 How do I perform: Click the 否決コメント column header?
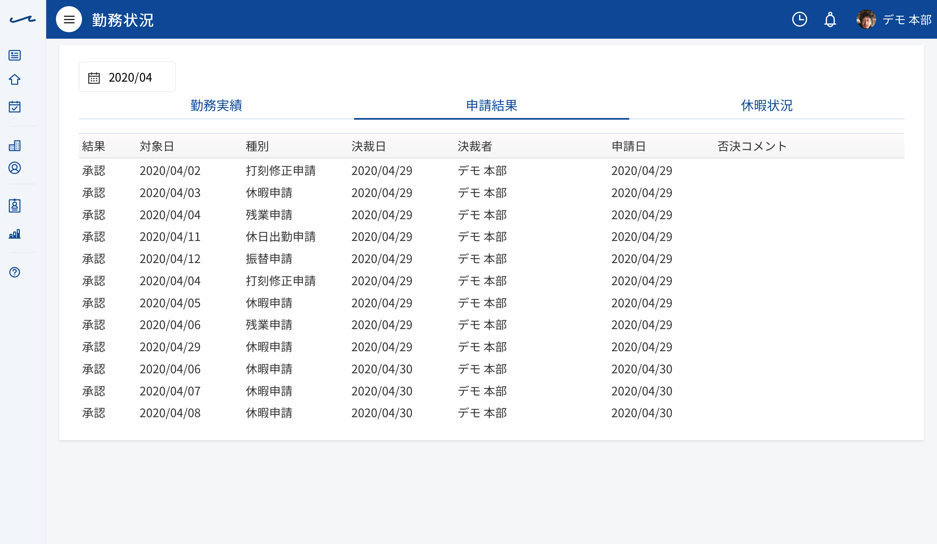coord(752,146)
